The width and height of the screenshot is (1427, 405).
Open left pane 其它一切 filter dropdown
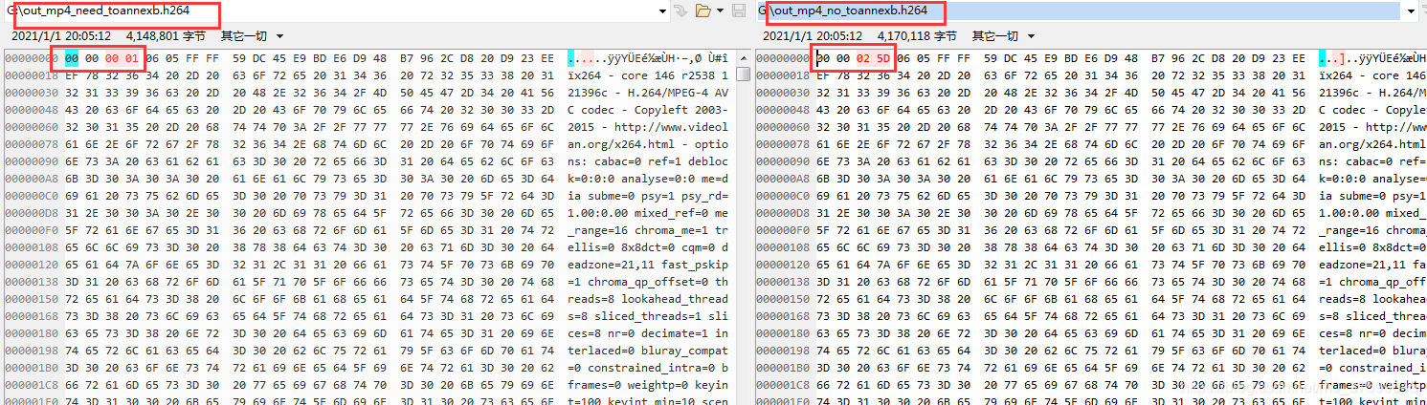[x=253, y=35]
